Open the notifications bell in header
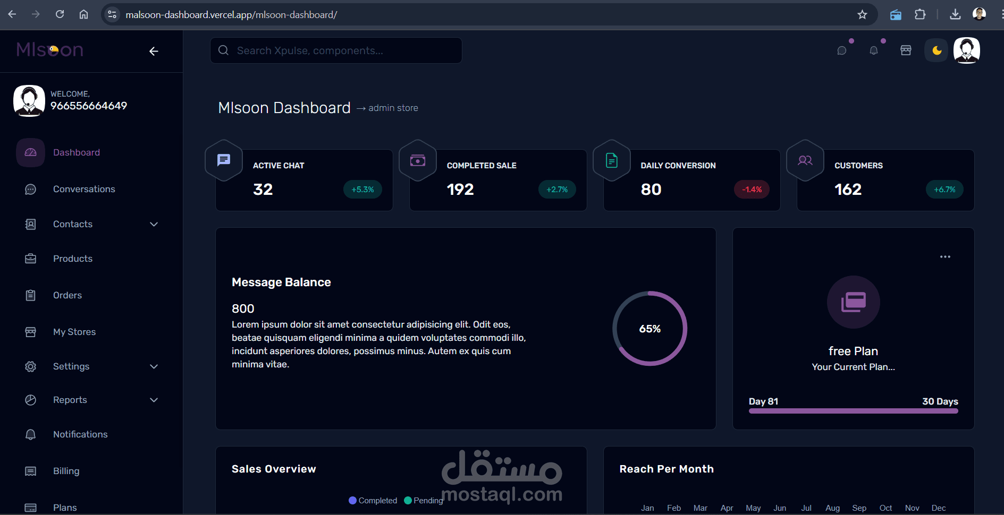The width and height of the screenshot is (1004, 515). point(874,50)
